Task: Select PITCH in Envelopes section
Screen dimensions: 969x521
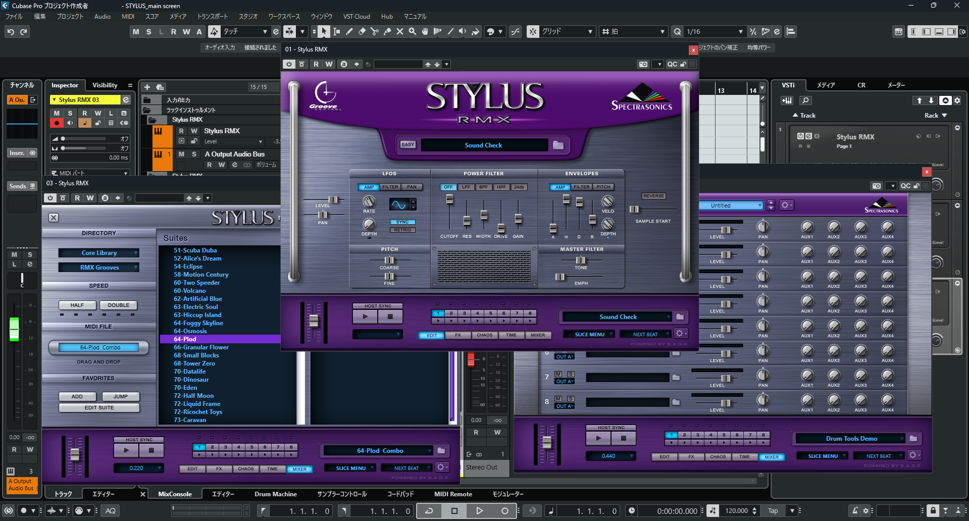Action: 603,187
